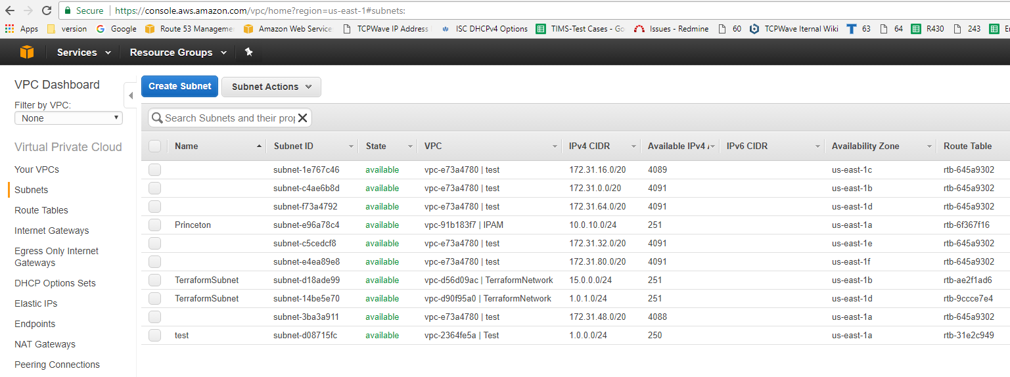The image size is (1010, 377).
Task: Open Endpoints in the sidebar
Action: [35, 324]
